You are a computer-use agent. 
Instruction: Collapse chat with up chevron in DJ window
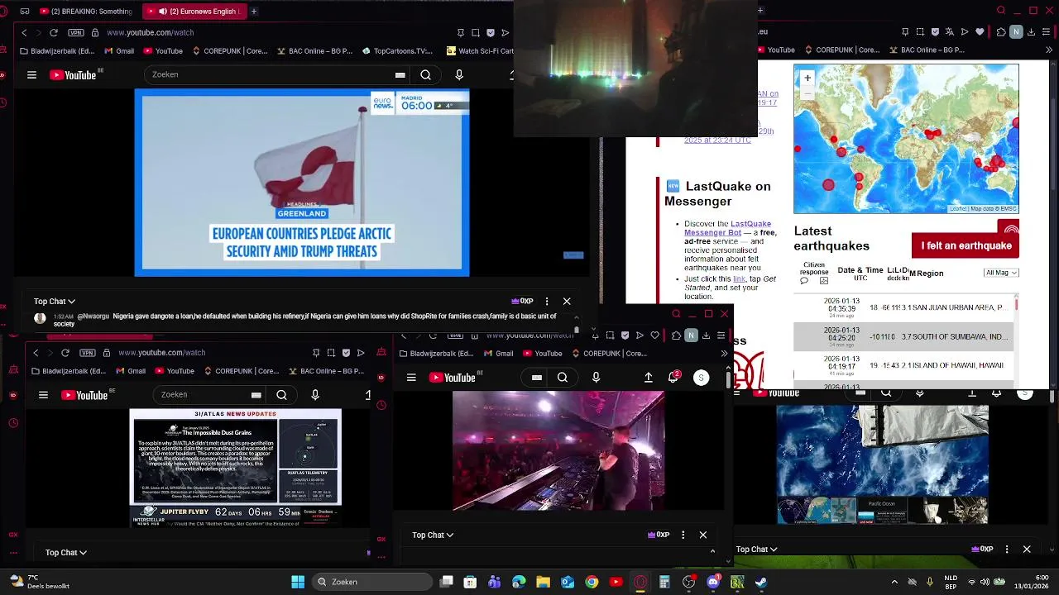712,551
